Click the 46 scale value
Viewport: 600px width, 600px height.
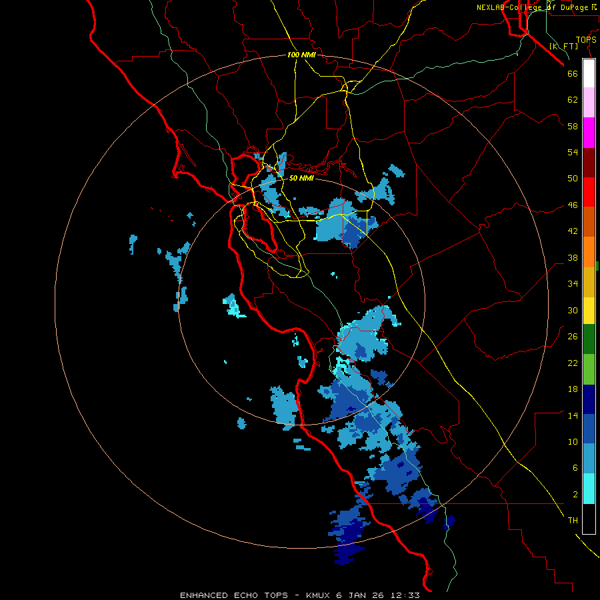573,205
